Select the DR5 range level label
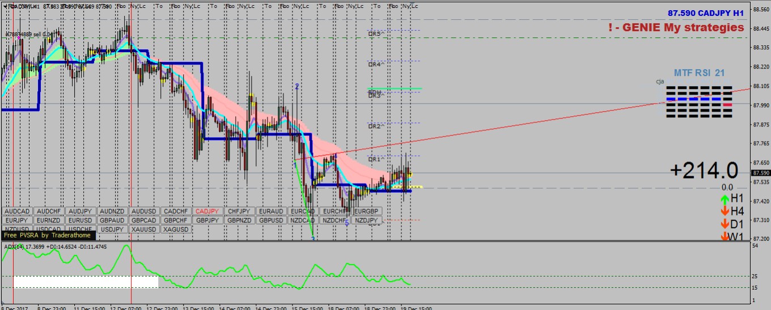The width and height of the screenshot is (771, 310). (x=376, y=34)
